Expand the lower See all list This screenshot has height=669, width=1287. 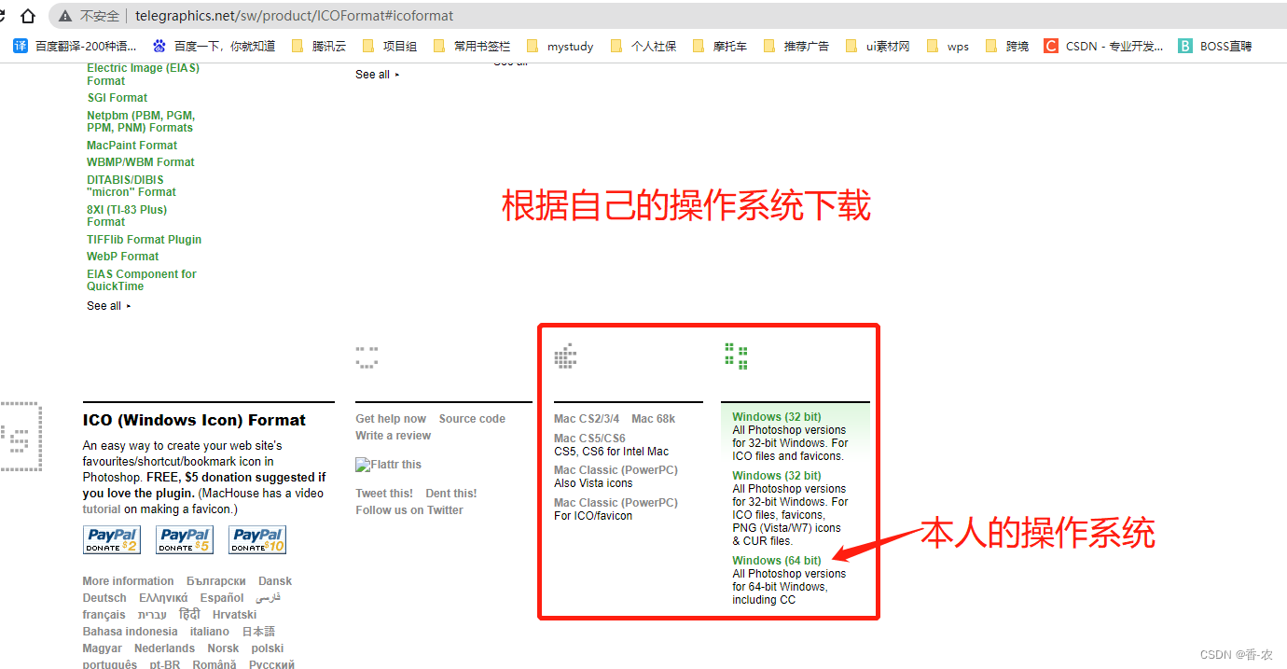pyautogui.click(x=103, y=305)
